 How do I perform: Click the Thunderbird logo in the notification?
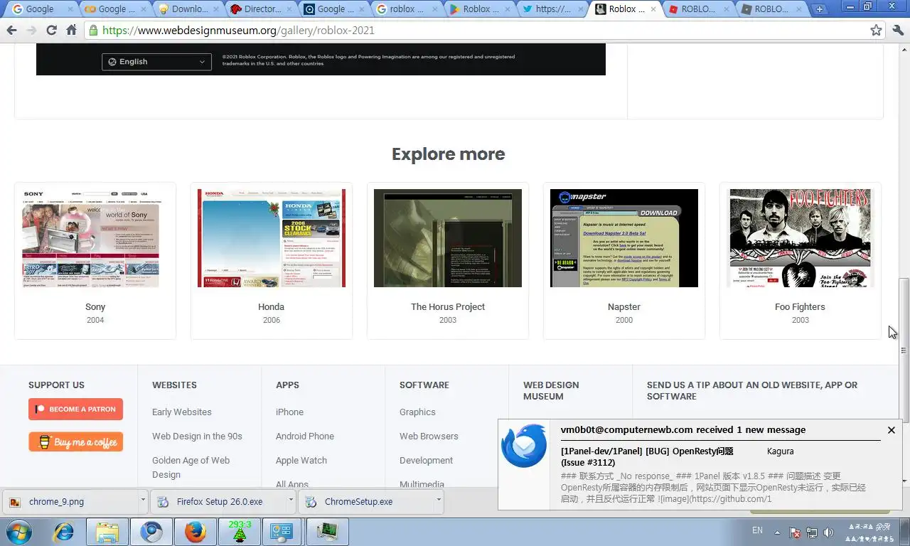pyautogui.click(x=524, y=446)
